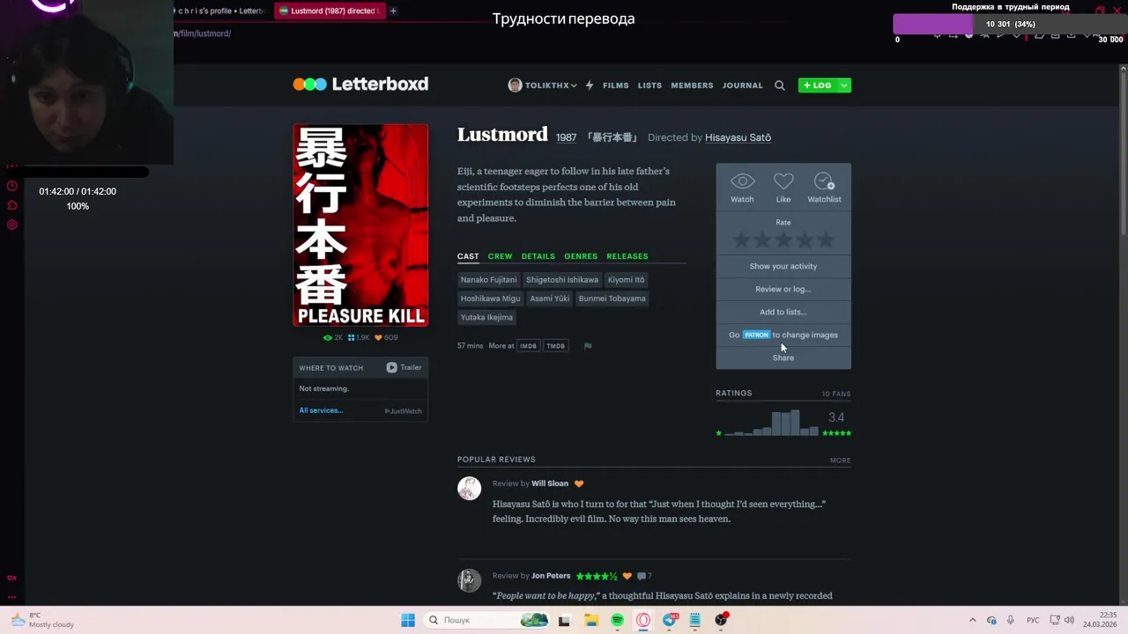Screen dimensions: 1128x634
Task: Click Add to lists...
Action: (x=783, y=312)
